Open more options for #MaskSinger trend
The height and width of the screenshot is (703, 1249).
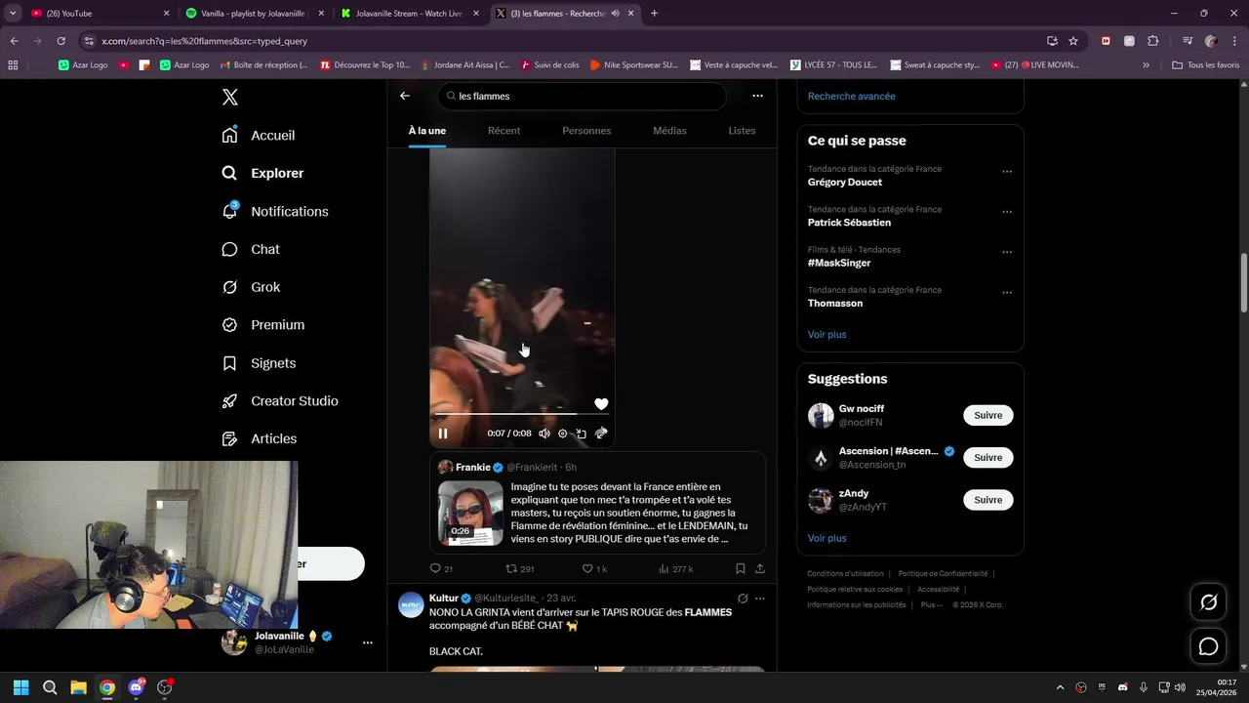point(1007,252)
